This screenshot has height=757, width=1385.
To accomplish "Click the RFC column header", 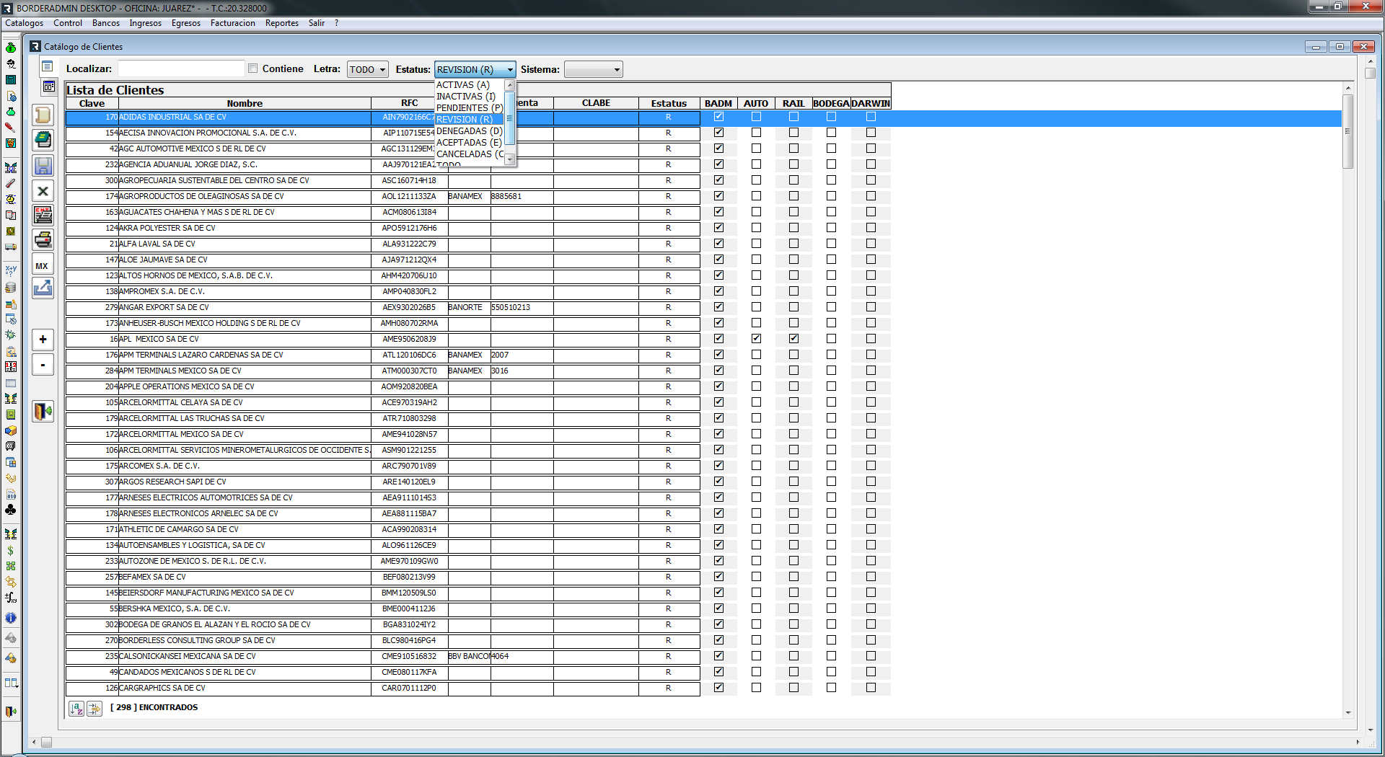I will (410, 103).
